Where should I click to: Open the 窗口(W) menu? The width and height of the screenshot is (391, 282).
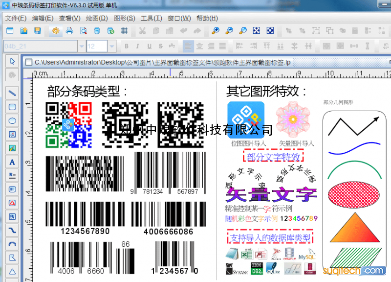click(x=179, y=18)
